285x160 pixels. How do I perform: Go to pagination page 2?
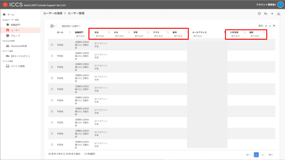263,155
